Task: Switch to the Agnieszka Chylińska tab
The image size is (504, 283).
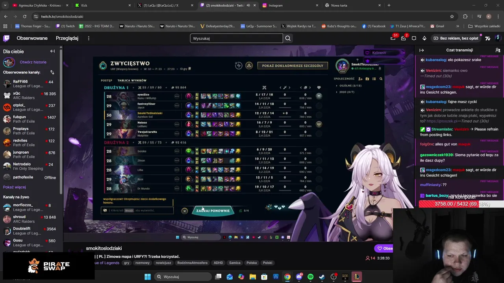Action: [41, 6]
